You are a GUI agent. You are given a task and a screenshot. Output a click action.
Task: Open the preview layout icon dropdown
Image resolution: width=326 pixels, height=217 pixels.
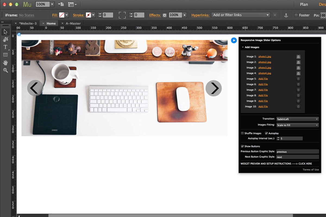pyautogui.click(x=72, y=4)
